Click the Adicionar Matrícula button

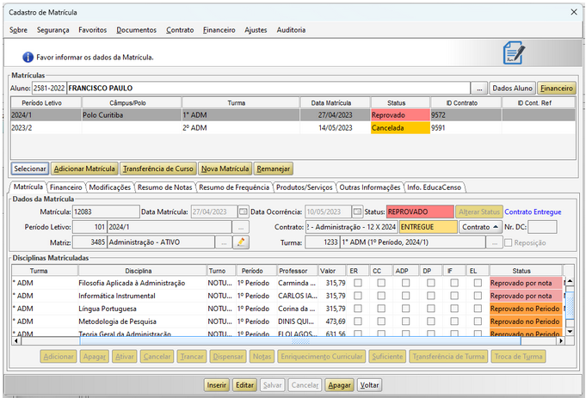tap(84, 168)
